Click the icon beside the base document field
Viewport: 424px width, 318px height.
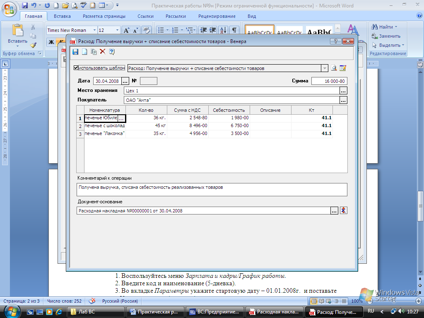coord(343,210)
